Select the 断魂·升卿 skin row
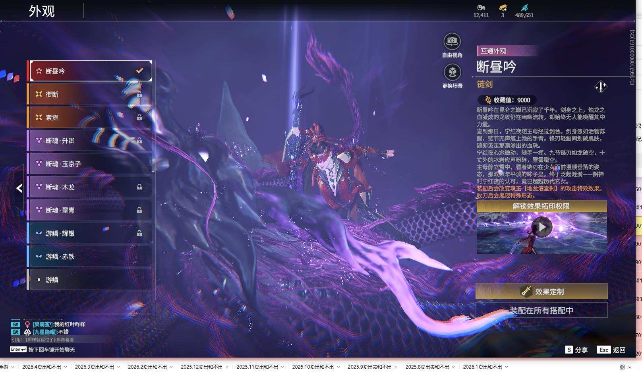 click(x=90, y=141)
